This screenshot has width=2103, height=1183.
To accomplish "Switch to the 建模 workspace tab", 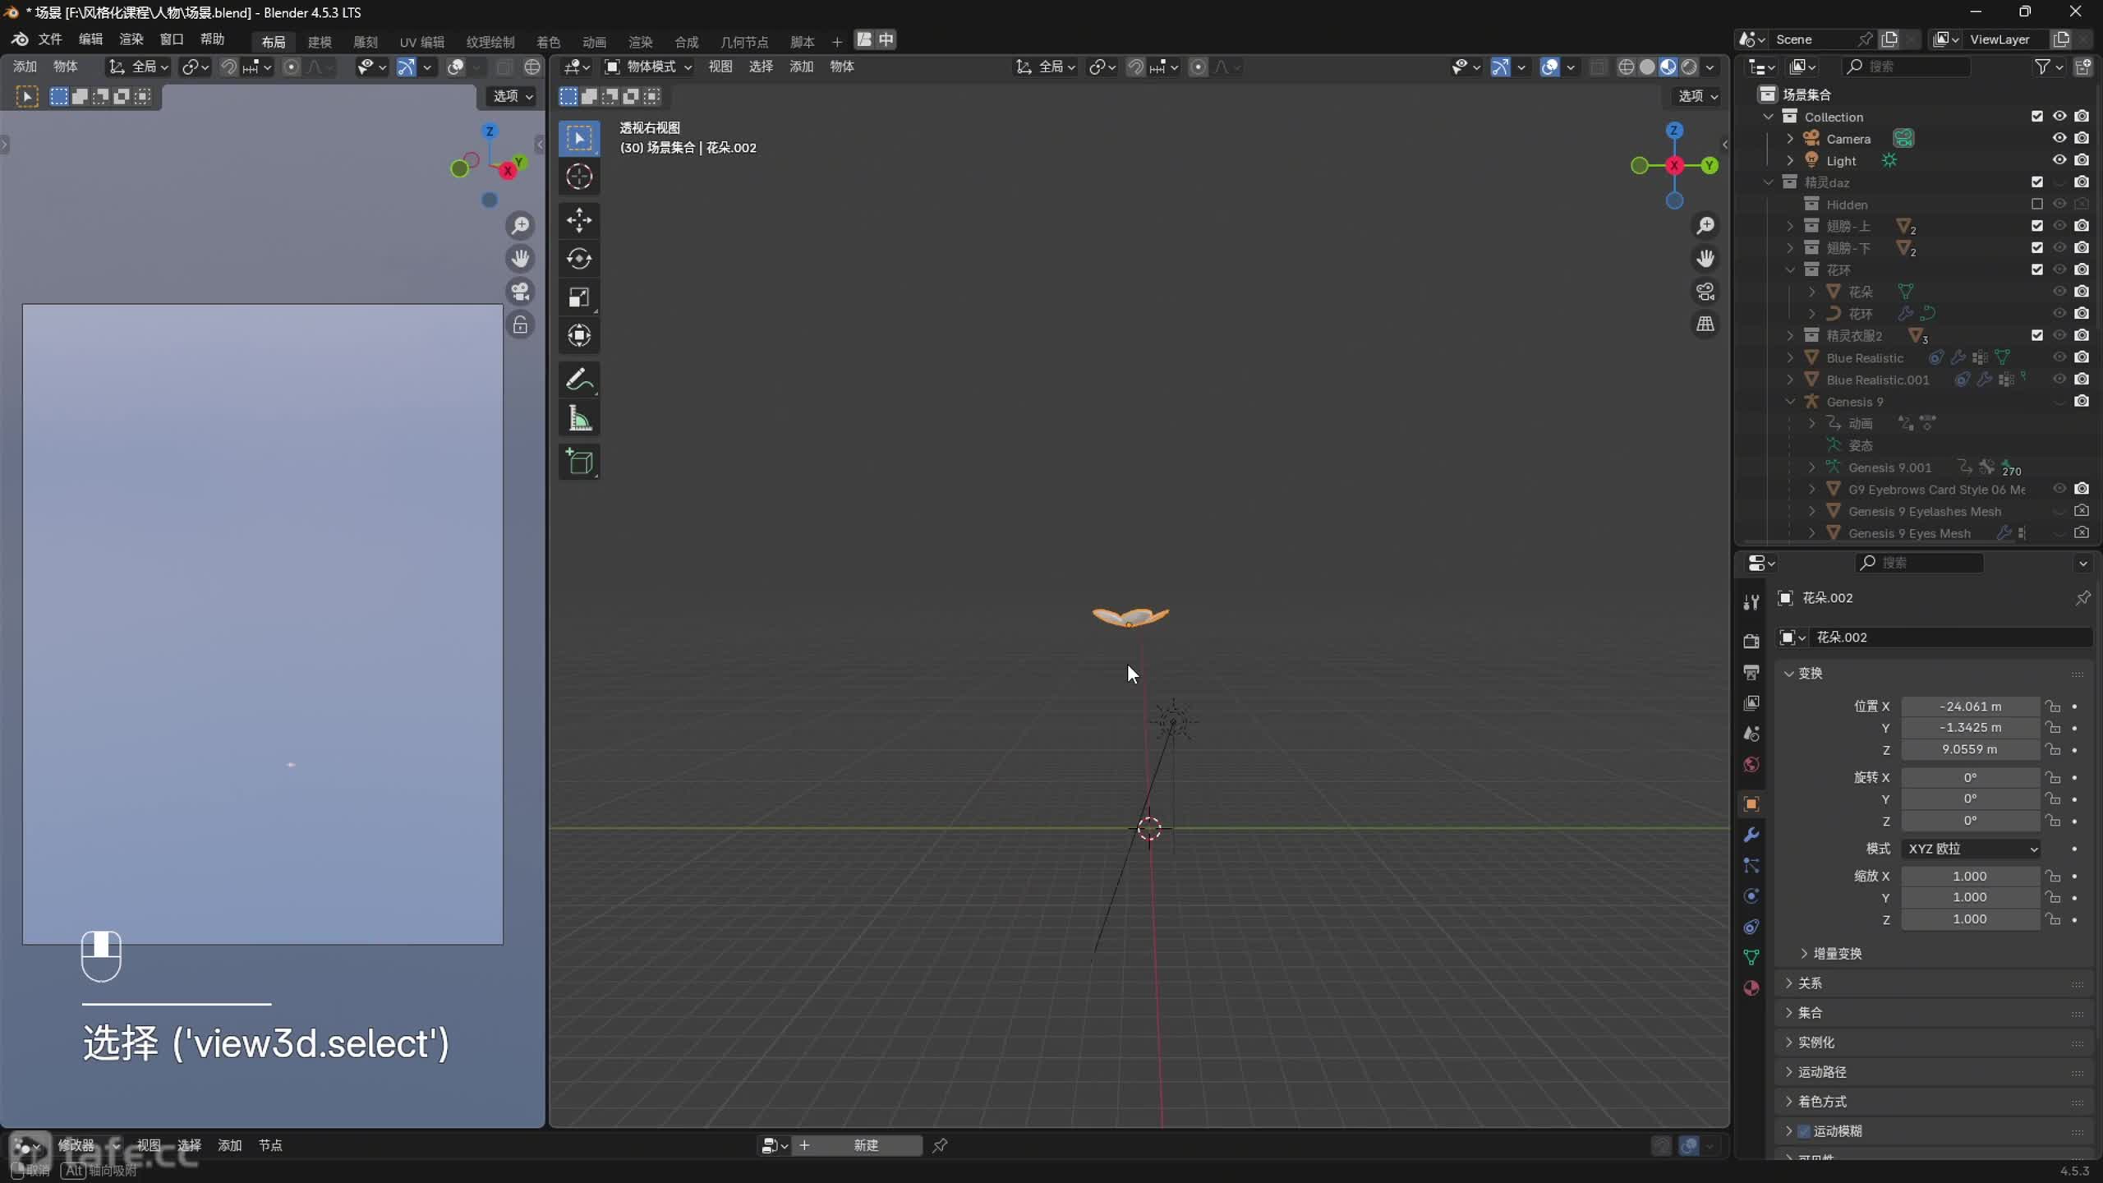I will (x=320, y=41).
